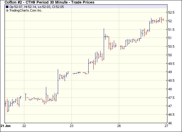The height and width of the screenshot is (132, 182).
Task: Click the blue legend square before Op:52.07
Action: point(7,7)
